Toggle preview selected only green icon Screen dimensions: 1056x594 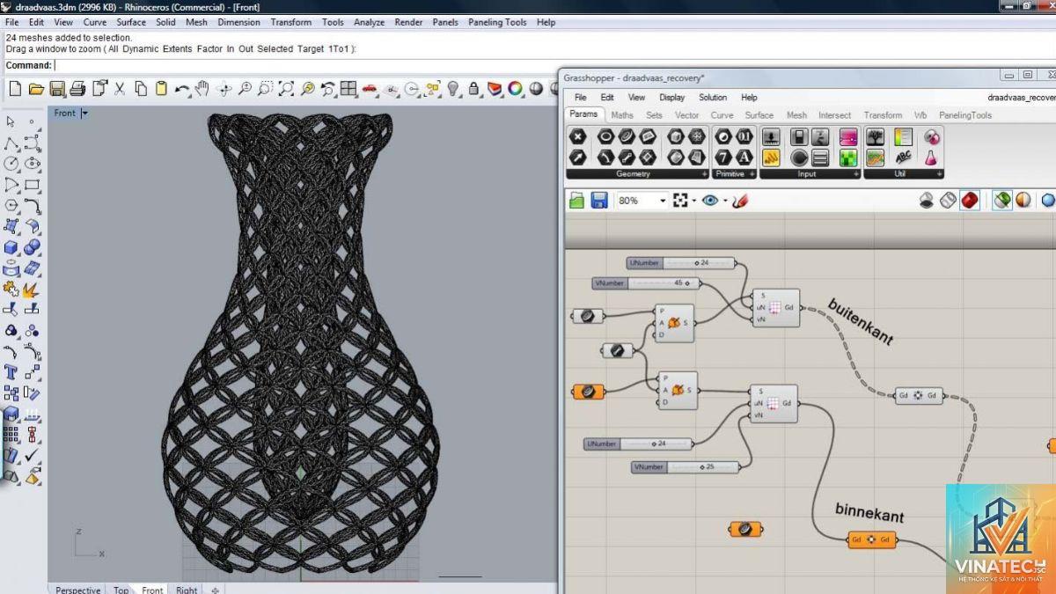1002,201
